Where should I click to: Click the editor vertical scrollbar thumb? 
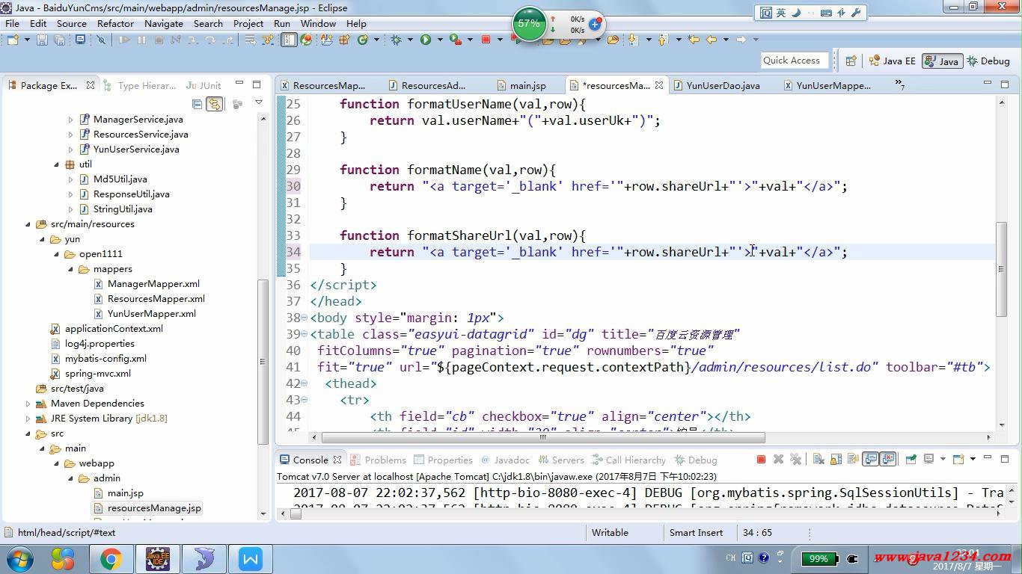[1001, 269]
